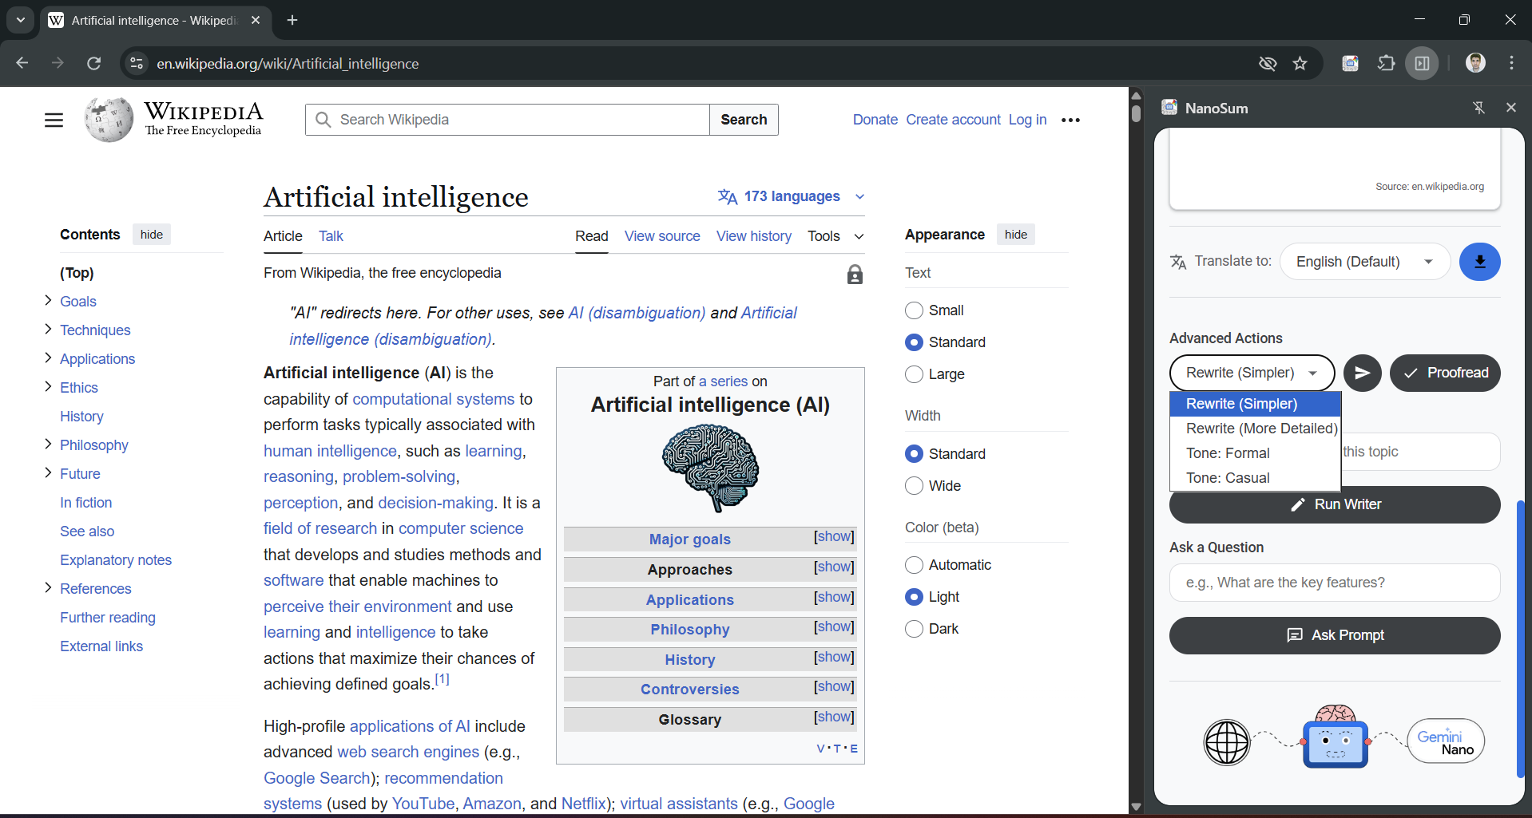The width and height of the screenshot is (1532, 818).
Task: View site information icon in address bar
Action: 137,63
